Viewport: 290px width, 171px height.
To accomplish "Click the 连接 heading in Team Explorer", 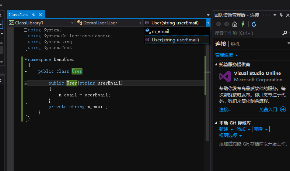I will (x=221, y=44).
